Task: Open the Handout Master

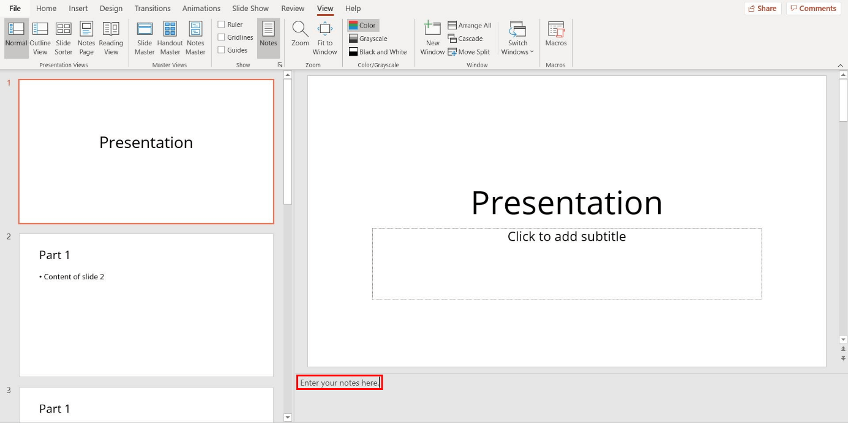Action: pyautogui.click(x=170, y=37)
